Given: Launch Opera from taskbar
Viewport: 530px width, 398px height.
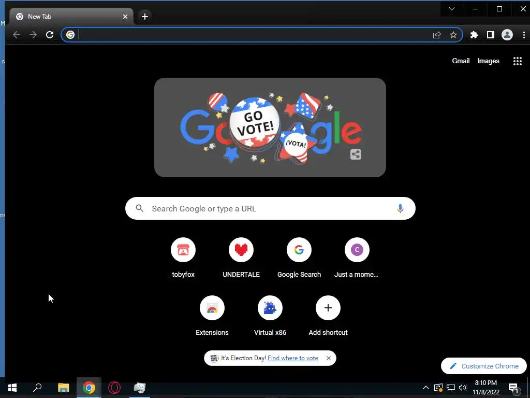Looking at the screenshot, I should [x=114, y=388].
